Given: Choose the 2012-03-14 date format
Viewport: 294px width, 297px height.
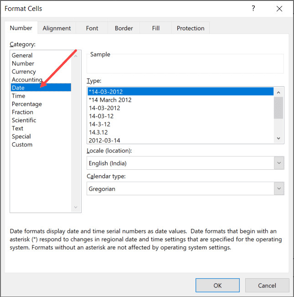Looking at the screenshot, I should pos(104,141).
